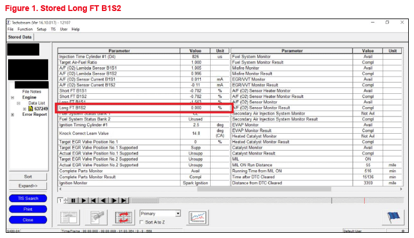
Task: Click the table scrollbar left arrow
Action: (x=60, y=189)
